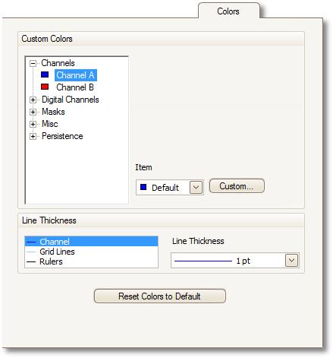Click the light line icon beside Grid Lines
This screenshot has width=333, height=358.
pos(31,252)
